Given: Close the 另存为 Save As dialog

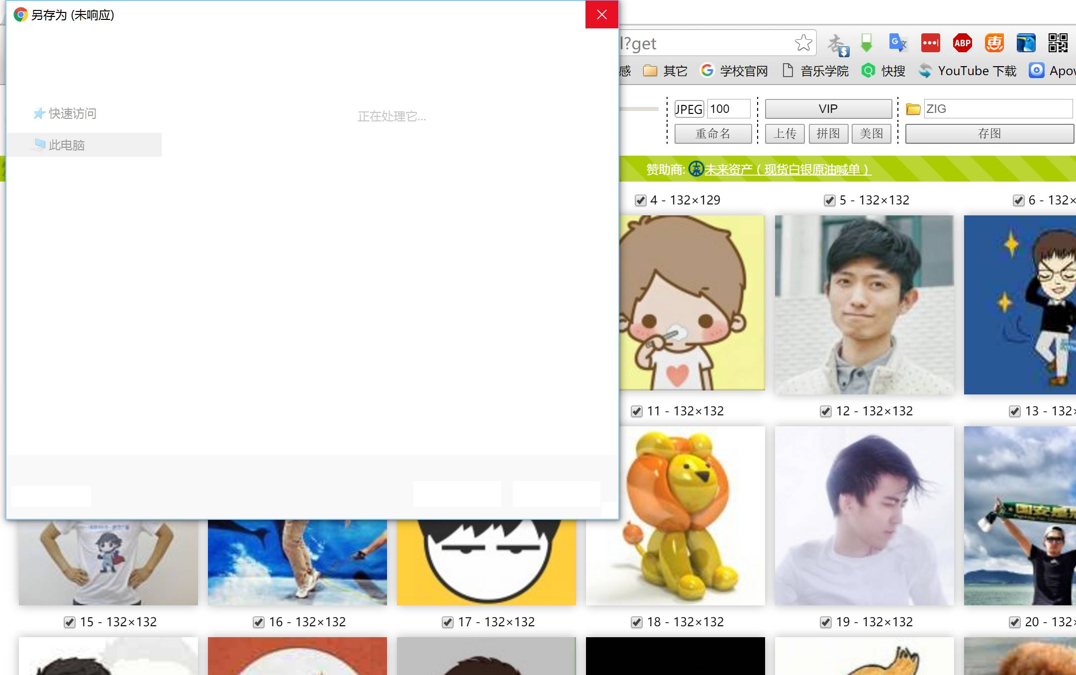Looking at the screenshot, I should pos(601,14).
